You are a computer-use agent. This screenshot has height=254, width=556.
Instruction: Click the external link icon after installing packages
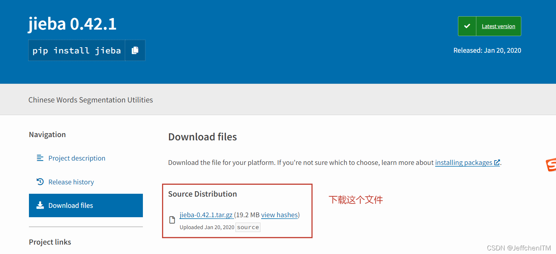(497, 163)
